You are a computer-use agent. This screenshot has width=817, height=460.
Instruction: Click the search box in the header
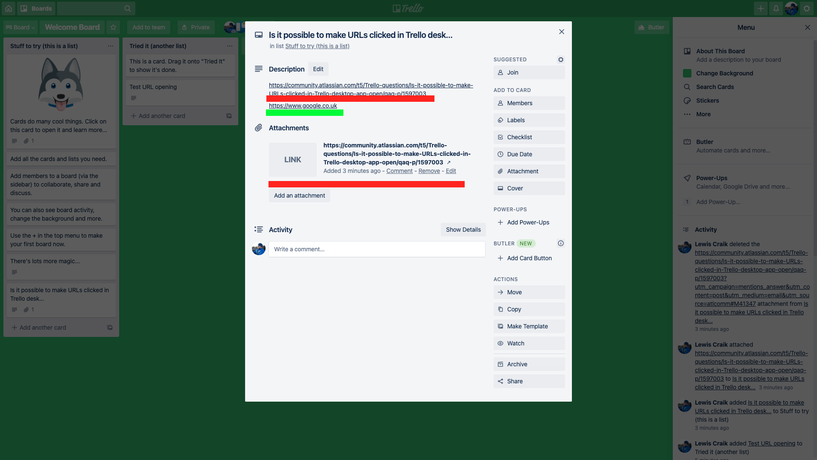coord(96,9)
